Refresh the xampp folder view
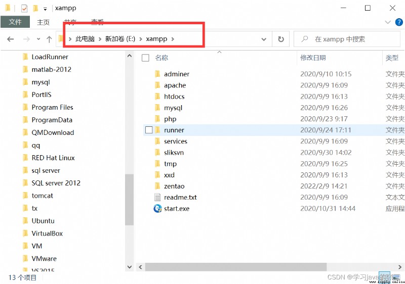The image size is (405, 284). tap(281, 39)
